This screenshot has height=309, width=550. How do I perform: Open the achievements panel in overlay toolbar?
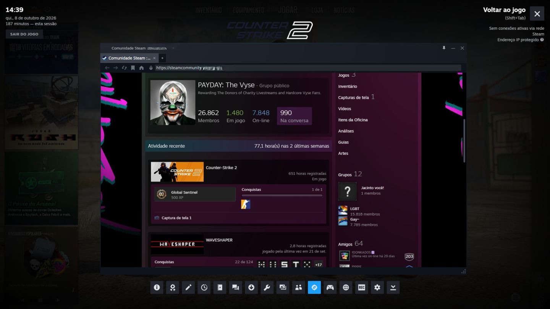[173, 288]
